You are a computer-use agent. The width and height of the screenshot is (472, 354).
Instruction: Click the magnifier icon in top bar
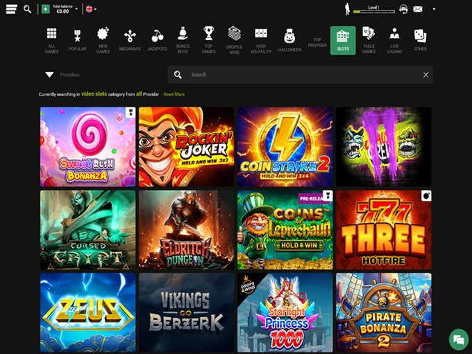pos(27,9)
